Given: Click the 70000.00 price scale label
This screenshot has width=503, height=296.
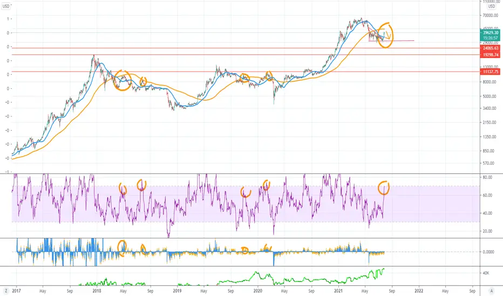Looking at the screenshot, I should [x=491, y=16].
